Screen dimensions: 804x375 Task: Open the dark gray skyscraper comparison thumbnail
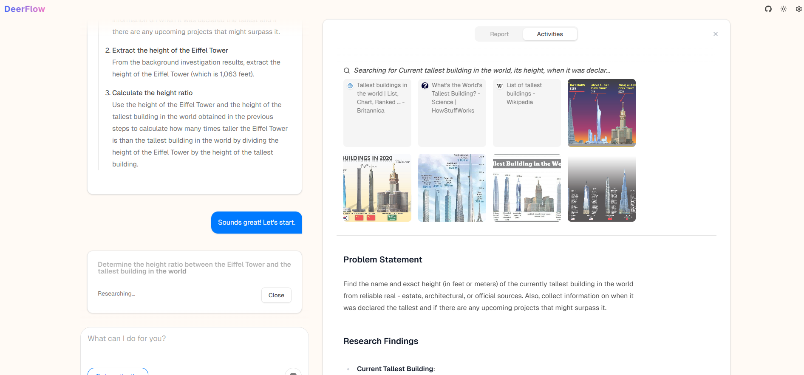[602, 188]
